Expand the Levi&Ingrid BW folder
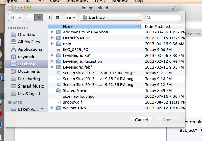 pyautogui.click(x=52, y=55)
